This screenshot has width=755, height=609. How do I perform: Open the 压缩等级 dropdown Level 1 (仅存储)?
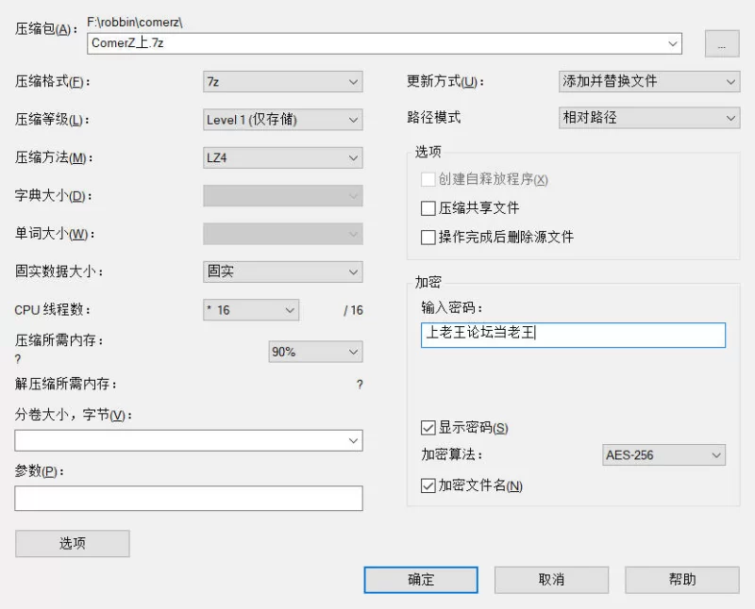click(282, 120)
